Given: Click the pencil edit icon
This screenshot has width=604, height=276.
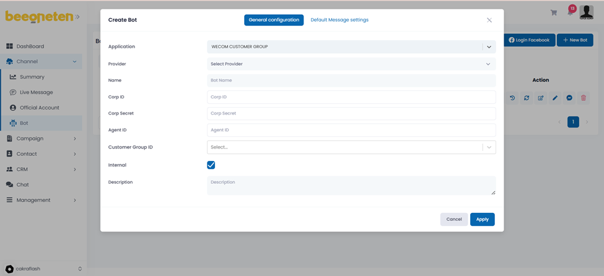Looking at the screenshot, I should click(555, 98).
